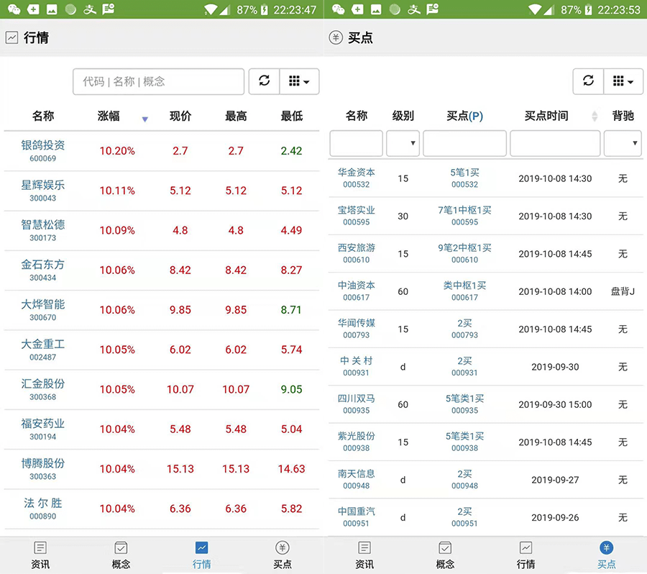Open 9笔2中枢1买 buy point link
Viewport: 647px width, 574px height.
point(464,253)
